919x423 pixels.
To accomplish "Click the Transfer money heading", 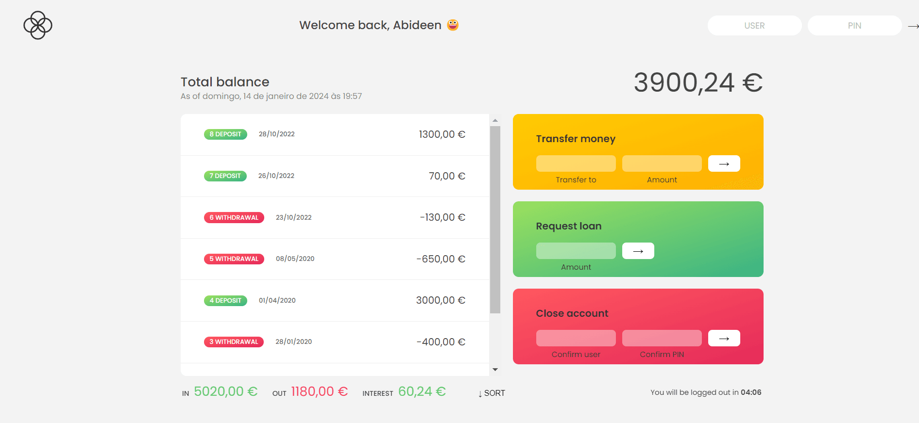I will coord(576,139).
